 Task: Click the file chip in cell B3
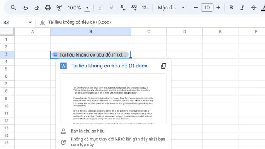pos(90,55)
